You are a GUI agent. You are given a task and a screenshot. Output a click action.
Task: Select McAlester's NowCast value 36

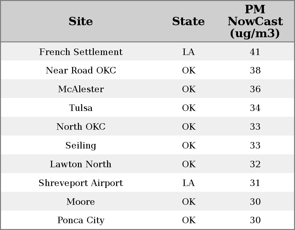tap(255, 89)
